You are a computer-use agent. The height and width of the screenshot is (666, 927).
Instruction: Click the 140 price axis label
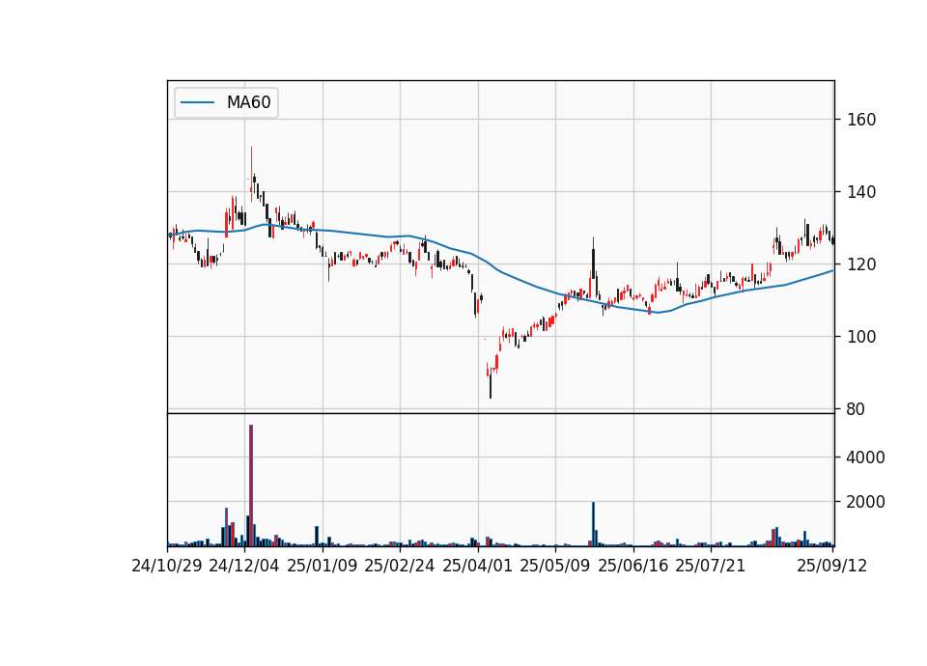pos(861,192)
